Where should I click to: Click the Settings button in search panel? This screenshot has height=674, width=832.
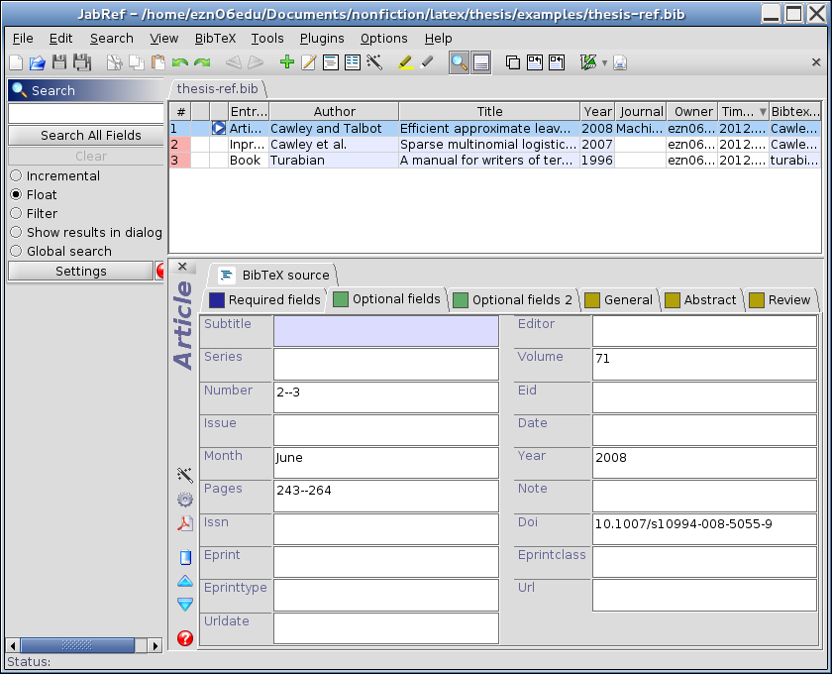click(x=80, y=271)
